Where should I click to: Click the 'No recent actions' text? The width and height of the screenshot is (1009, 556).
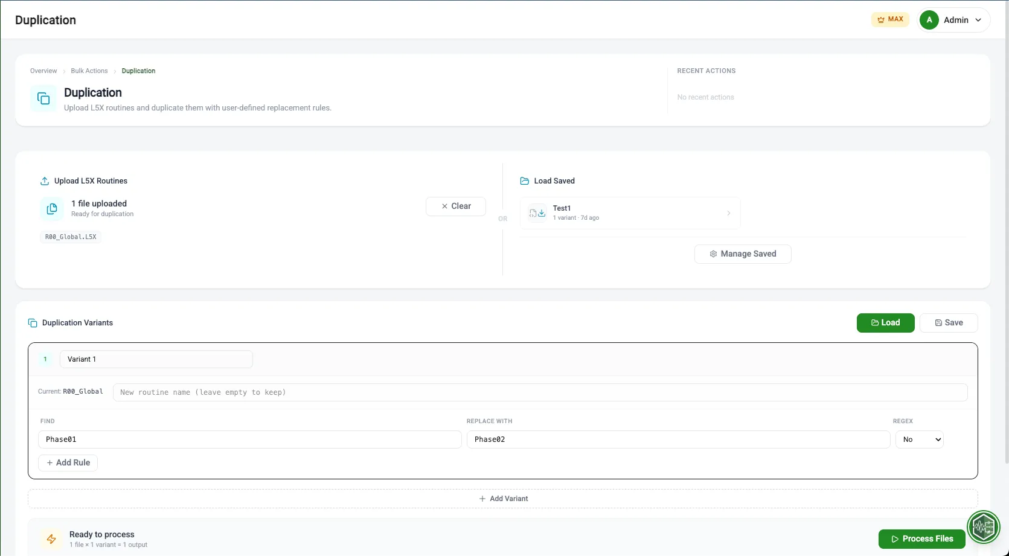point(705,97)
